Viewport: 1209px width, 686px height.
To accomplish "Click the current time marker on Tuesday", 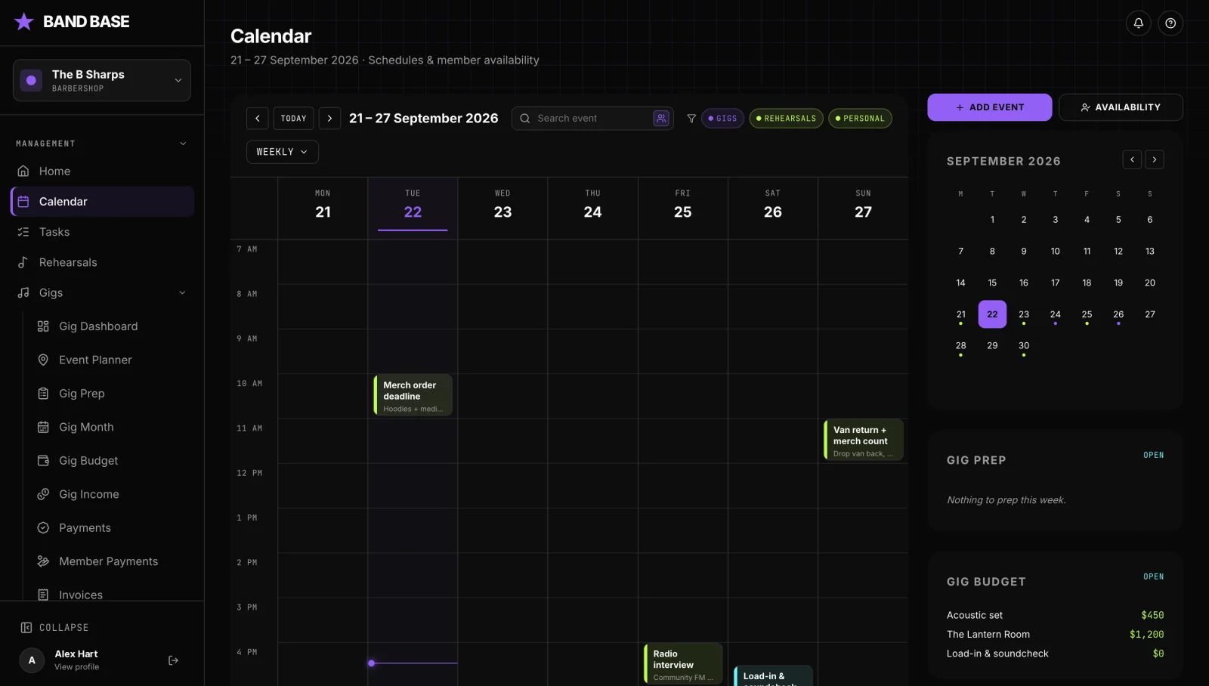I will pos(371,663).
